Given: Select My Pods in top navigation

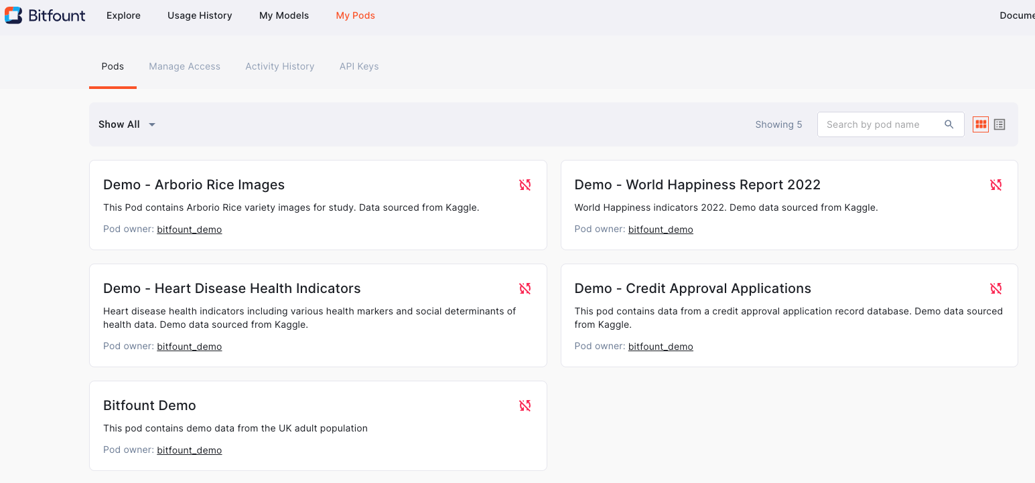Looking at the screenshot, I should pyautogui.click(x=356, y=15).
